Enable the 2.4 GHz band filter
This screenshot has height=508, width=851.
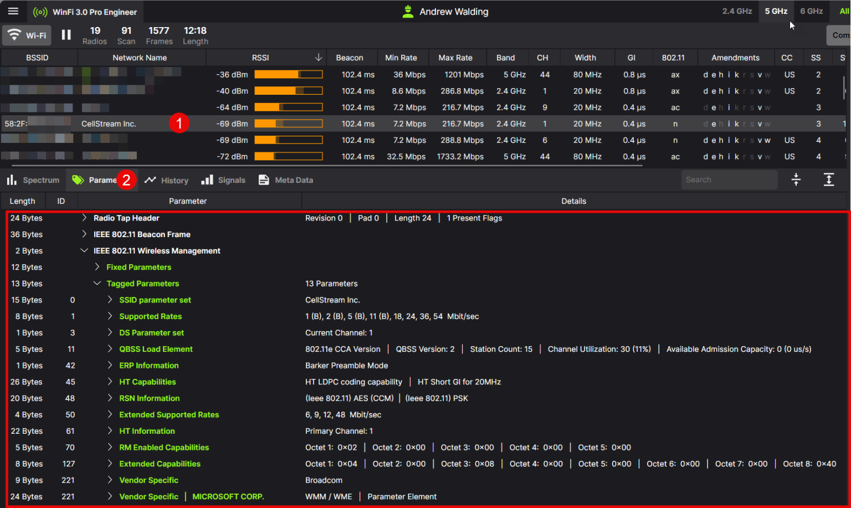737,11
